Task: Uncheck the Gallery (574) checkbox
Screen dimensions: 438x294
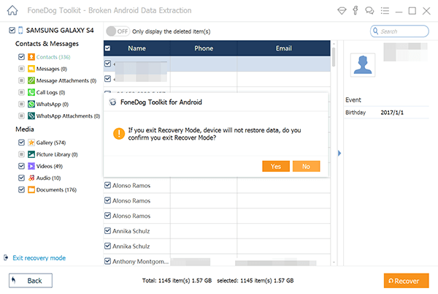Action: [21, 143]
